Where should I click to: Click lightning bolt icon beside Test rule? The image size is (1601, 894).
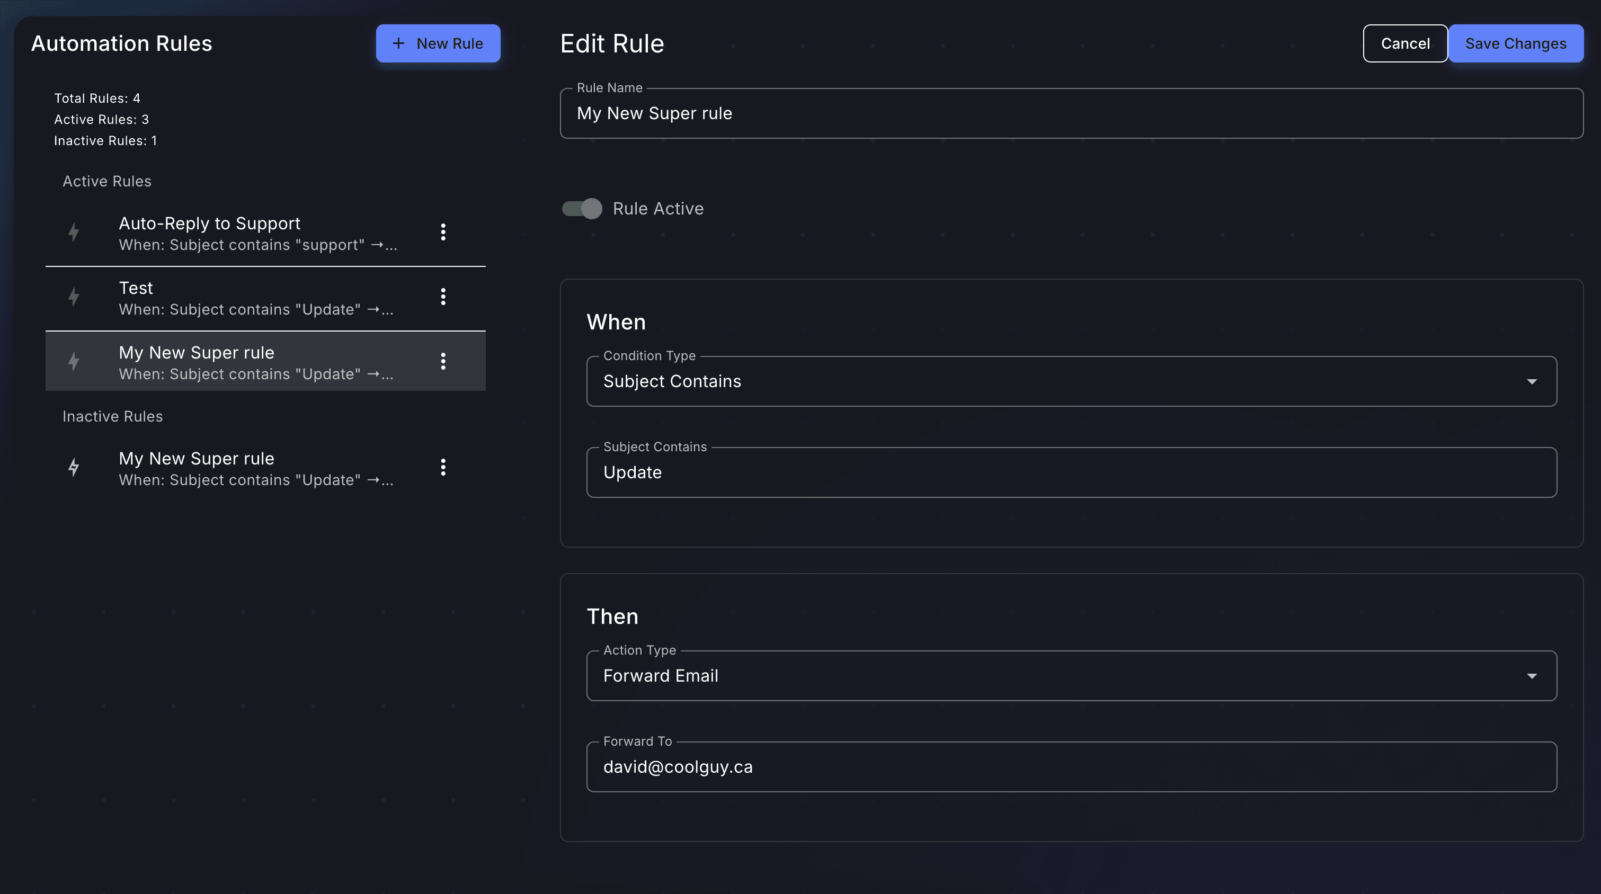[x=73, y=297]
